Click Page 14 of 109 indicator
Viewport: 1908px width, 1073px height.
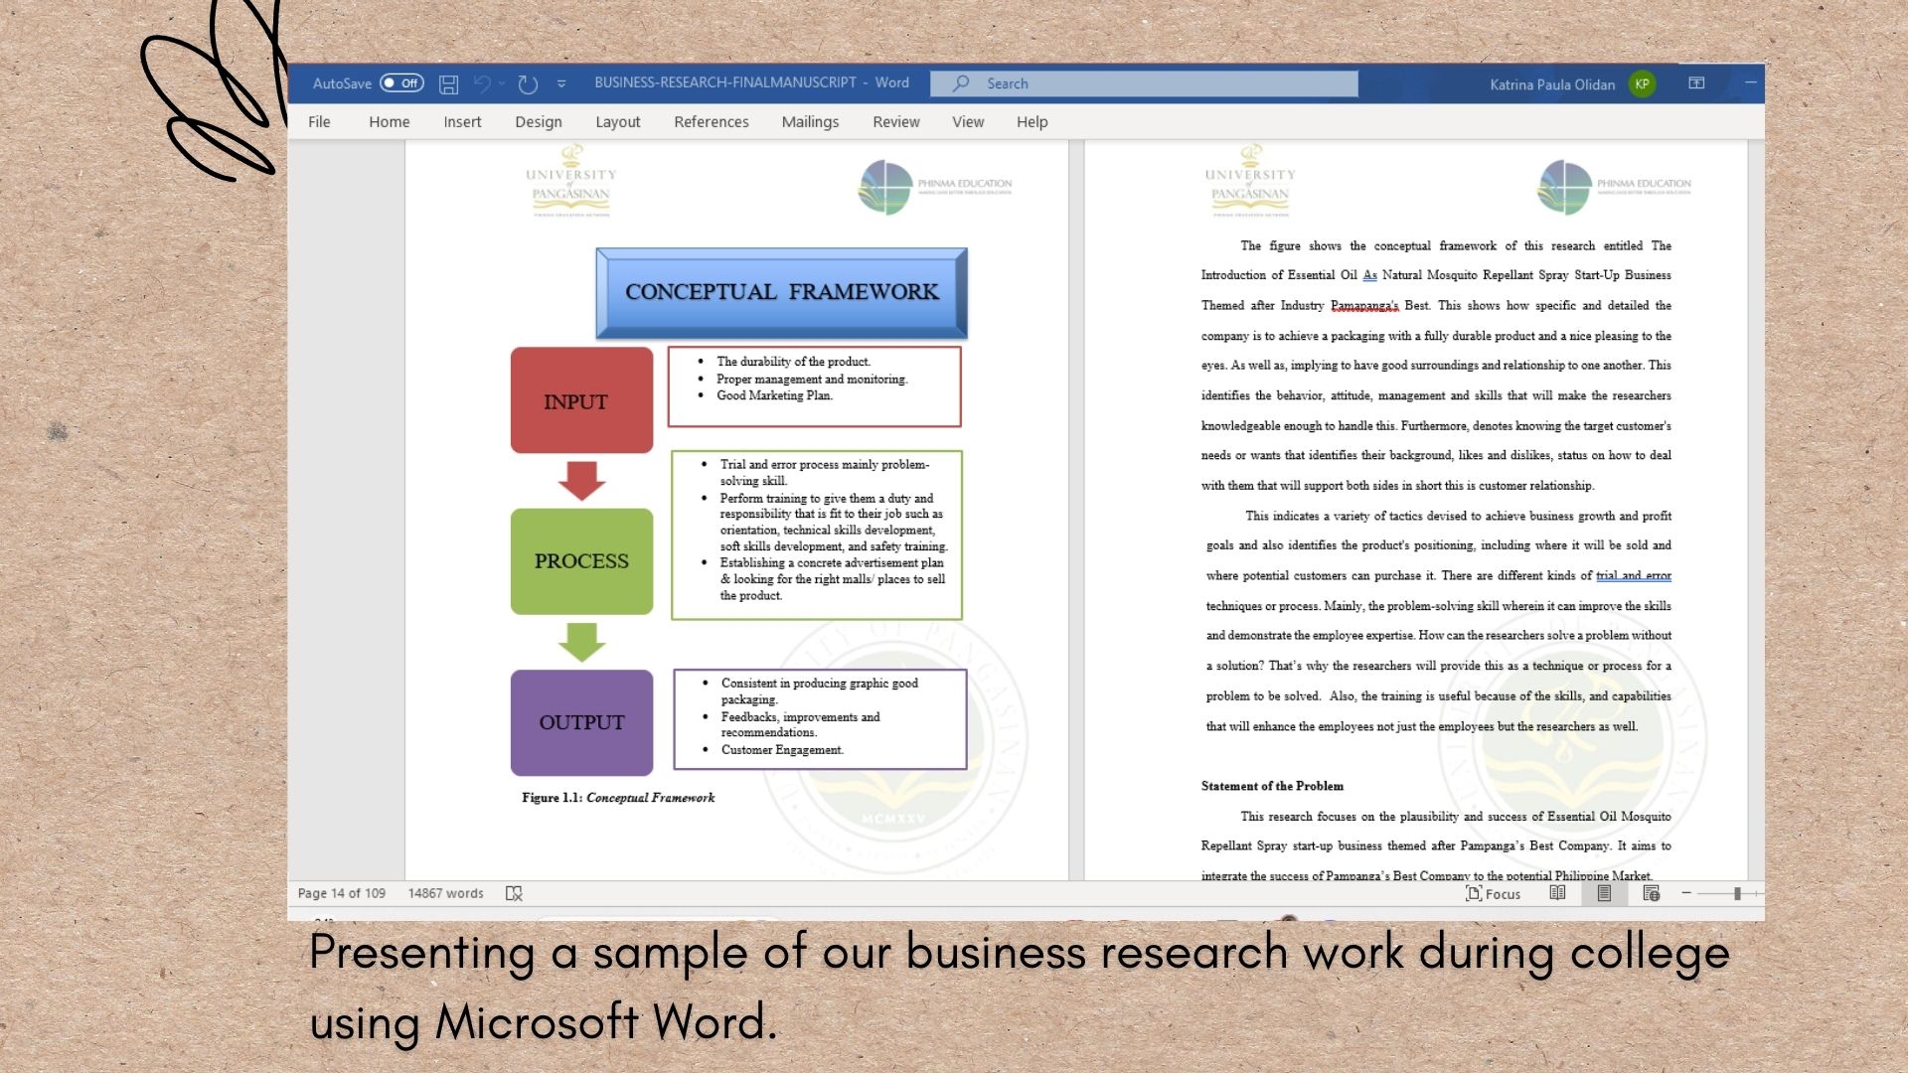coord(342,893)
